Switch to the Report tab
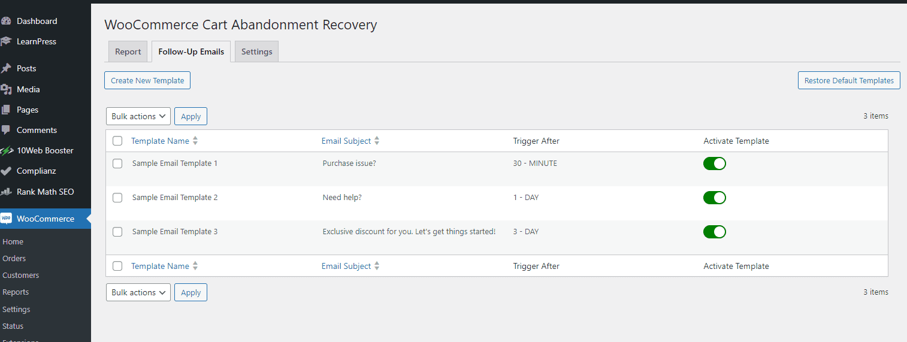 tap(128, 52)
